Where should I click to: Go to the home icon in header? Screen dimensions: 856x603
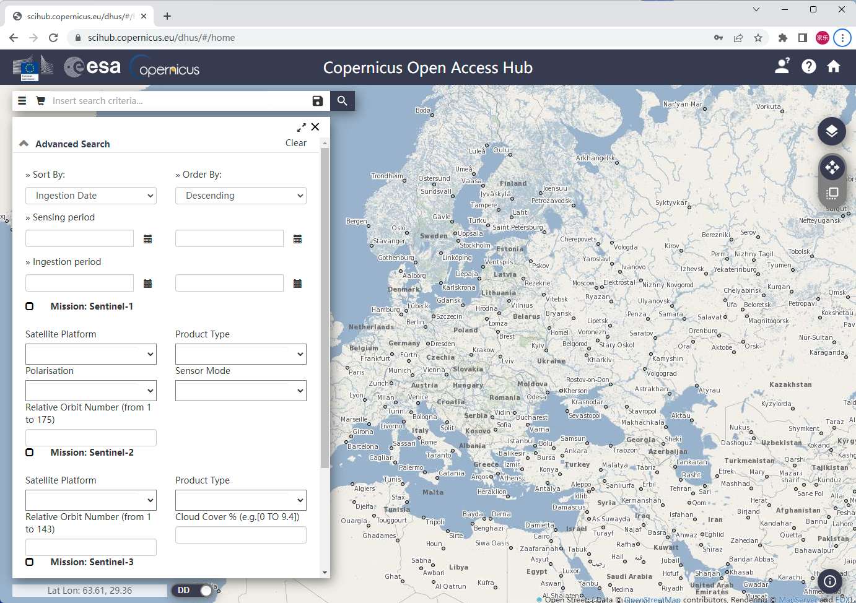[834, 66]
